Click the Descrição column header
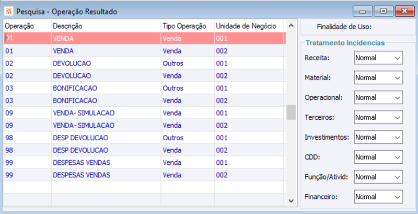The height and width of the screenshot is (214, 418). click(106, 26)
